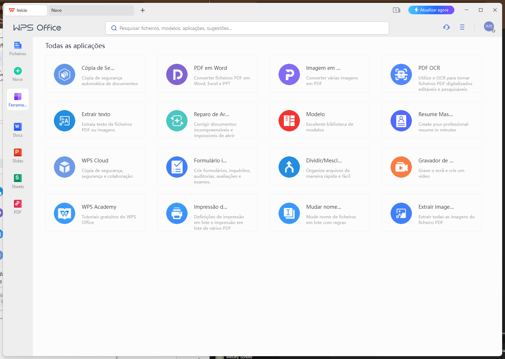Click the headset support icon
Viewport: 505px width, 359px height.
click(447, 27)
